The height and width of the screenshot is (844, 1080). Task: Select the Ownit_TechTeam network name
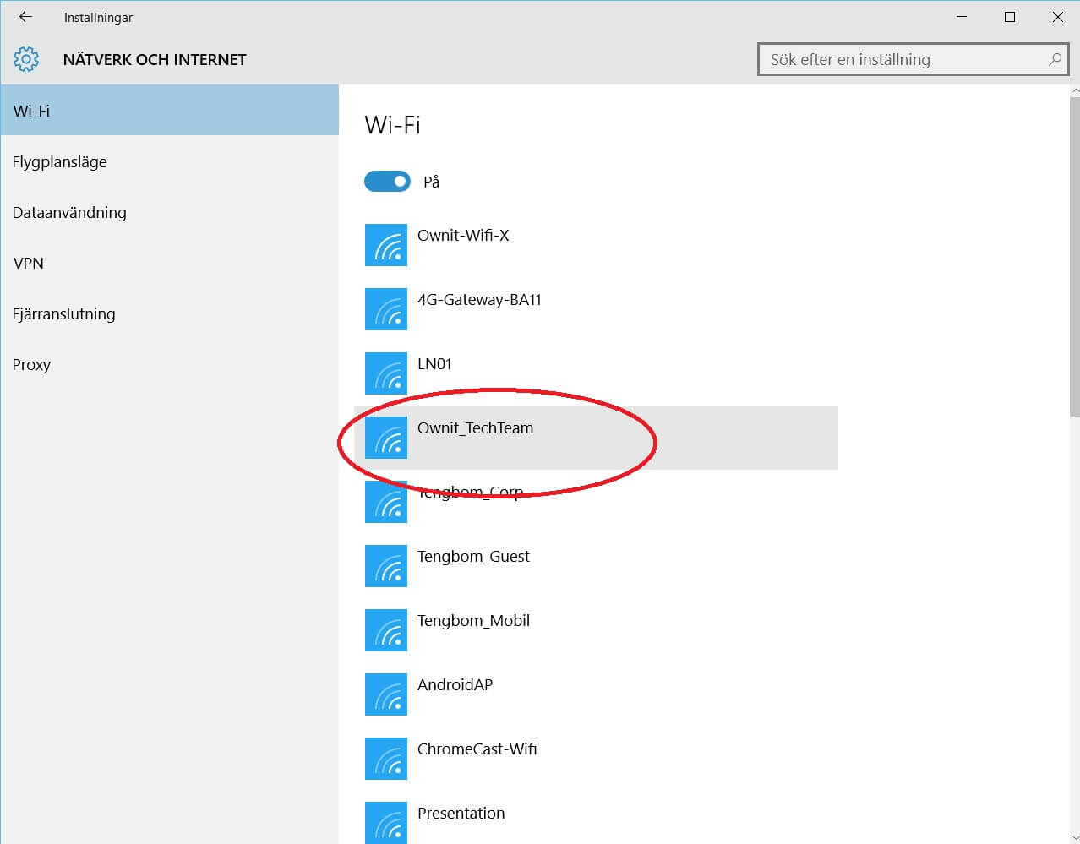pos(475,427)
